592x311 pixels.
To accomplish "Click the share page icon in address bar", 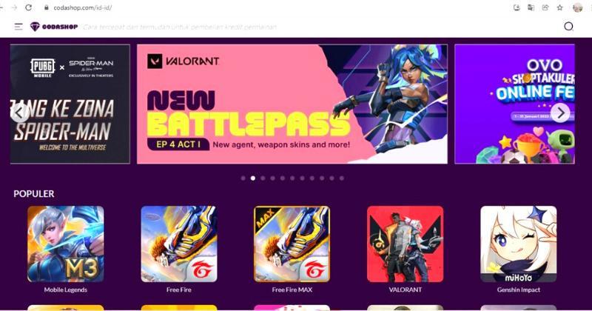I will click(545, 7).
